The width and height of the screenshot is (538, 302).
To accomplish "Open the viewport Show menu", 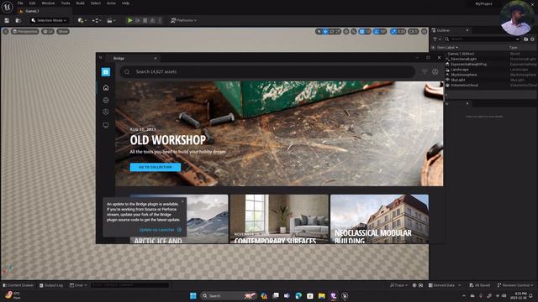I will click(x=63, y=32).
